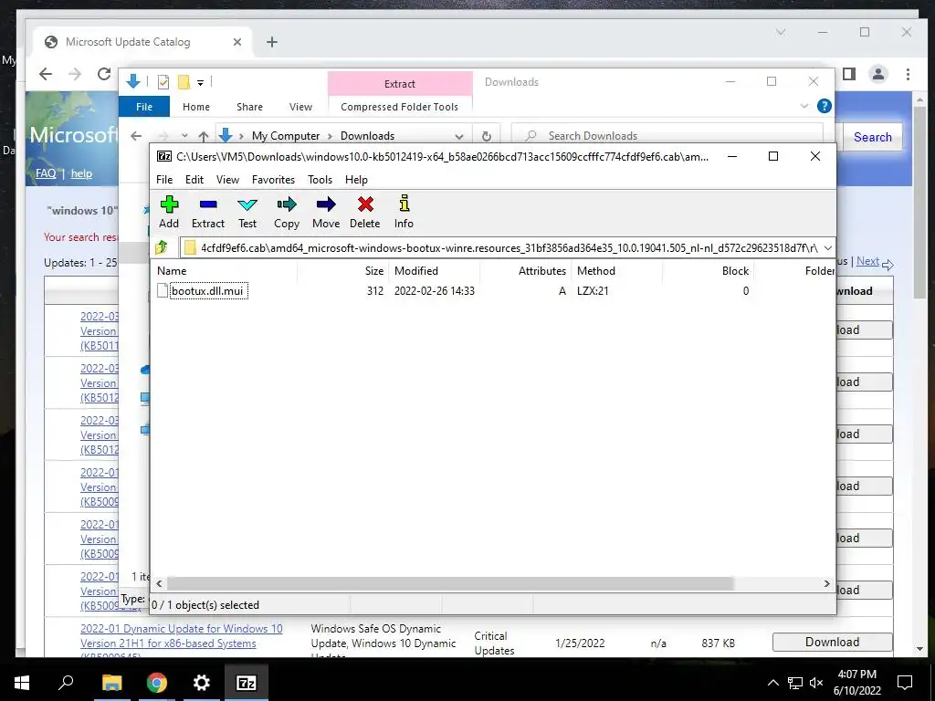Open Chrome three-dot menu
The width and height of the screenshot is (935, 701).
tap(908, 74)
